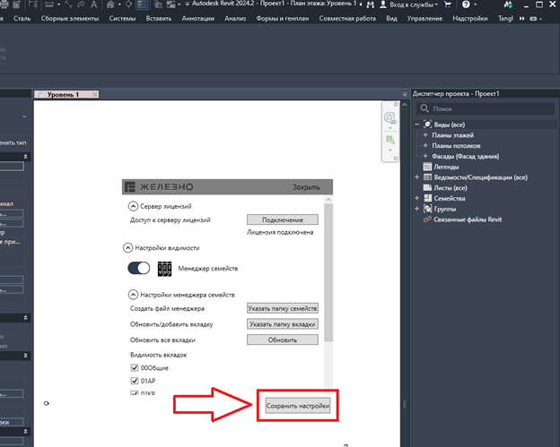Screen dimensions: 560x447
Task: Uncheck the 00Общие tab visibility checkbox
Action: (x=135, y=367)
